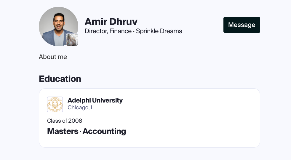Click the Director, Finance · Sprinkle Dreams subtitle
291x160 pixels.
(x=133, y=31)
